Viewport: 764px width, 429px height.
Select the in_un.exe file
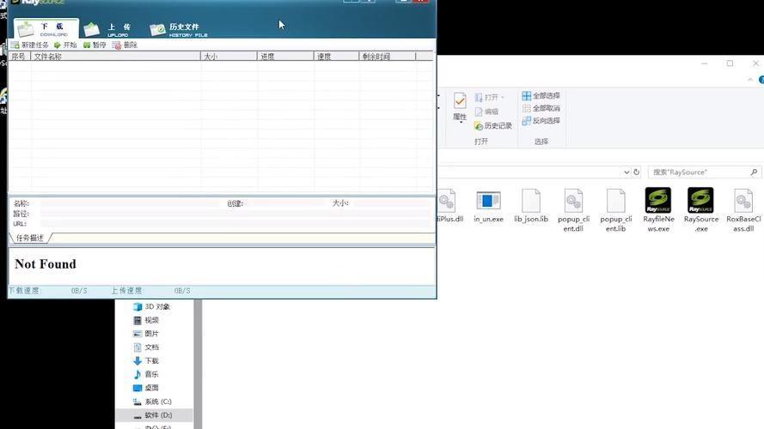pyautogui.click(x=488, y=206)
